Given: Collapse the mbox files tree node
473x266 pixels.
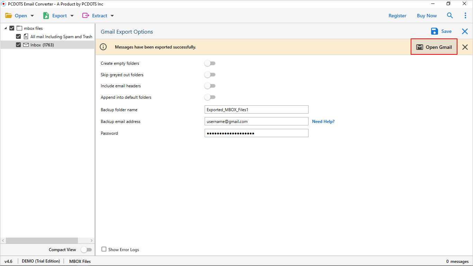Looking at the screenshot, I should (6, 28).
